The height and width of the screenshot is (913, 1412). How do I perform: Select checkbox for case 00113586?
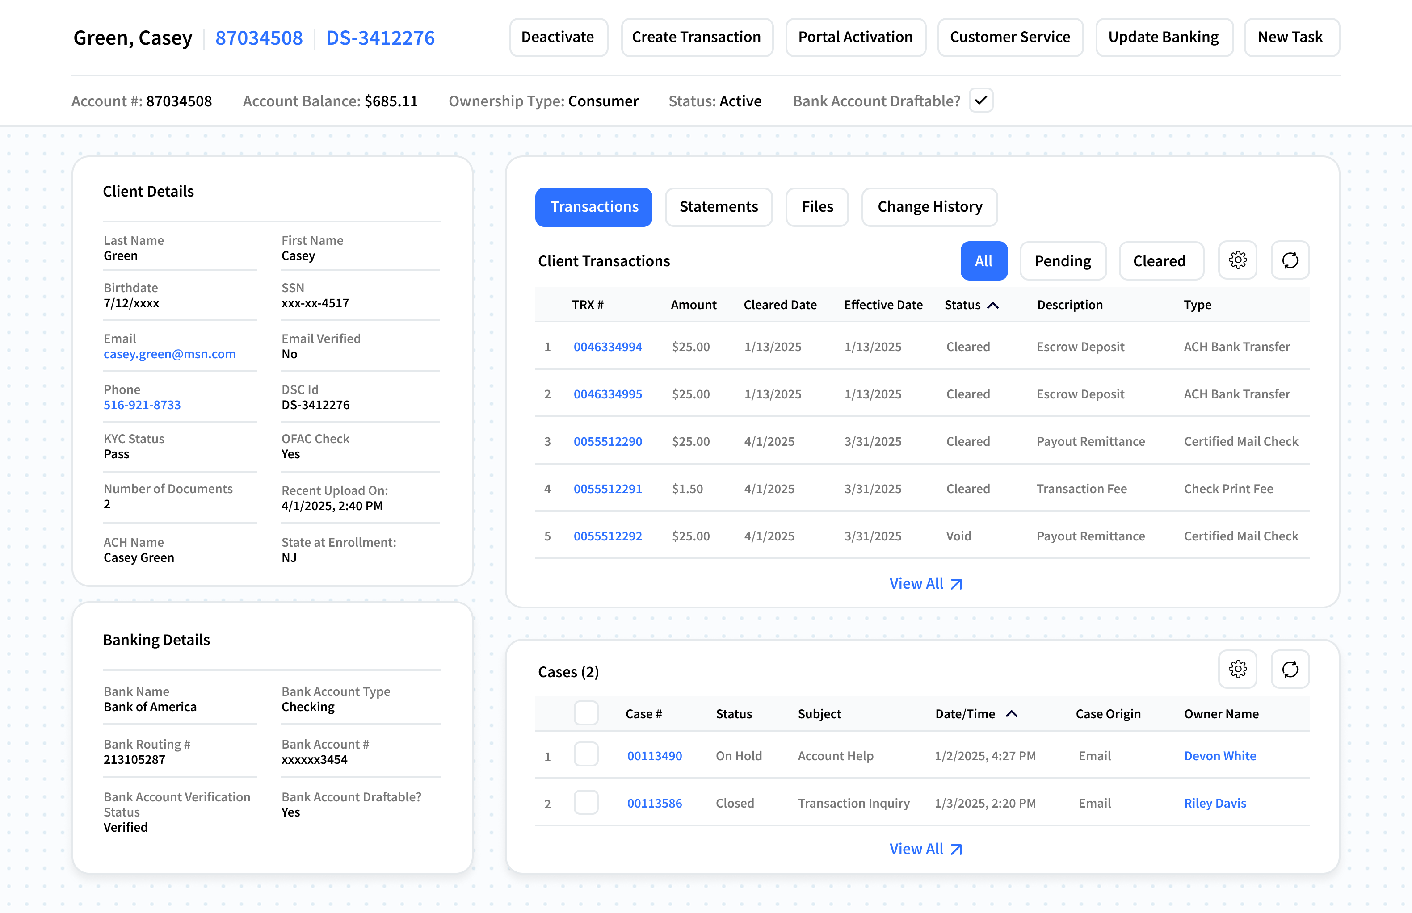coord(586,802)
